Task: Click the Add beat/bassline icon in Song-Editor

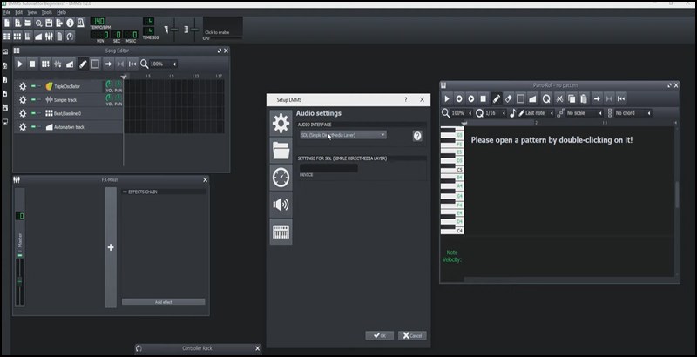Action: (x=45, y=64)
